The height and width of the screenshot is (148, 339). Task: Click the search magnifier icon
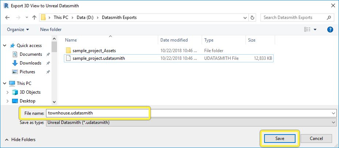click(x=329, y=18)
